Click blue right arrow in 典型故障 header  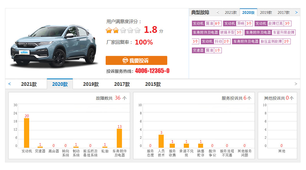click(296, 12)
